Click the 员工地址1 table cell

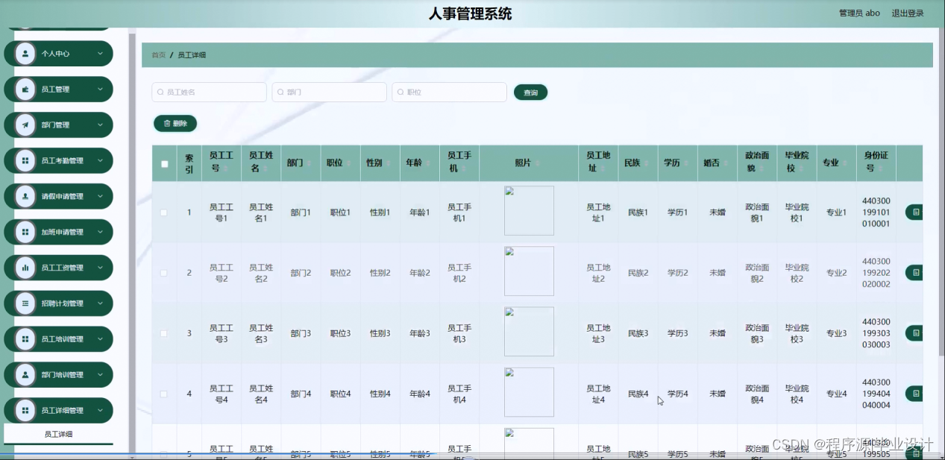click(x=598, y=212)
